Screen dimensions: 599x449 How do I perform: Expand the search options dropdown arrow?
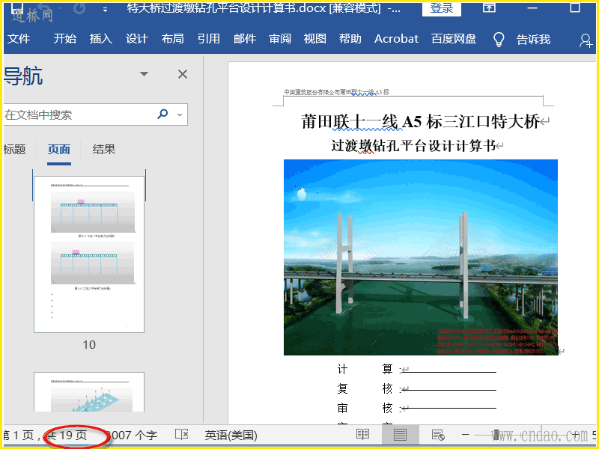180,114
